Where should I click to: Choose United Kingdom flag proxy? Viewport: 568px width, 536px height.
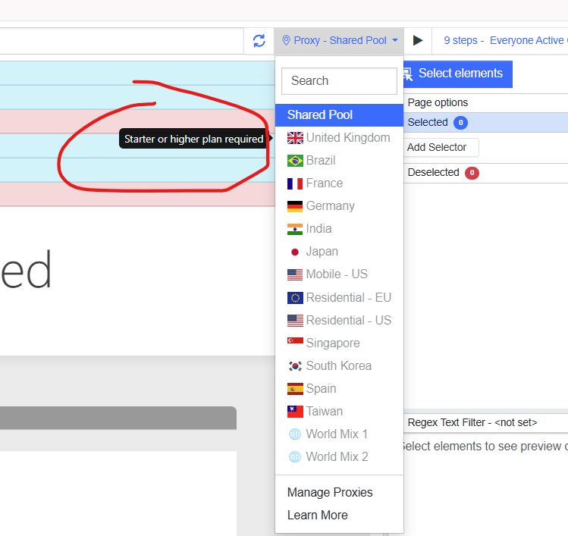339,138
